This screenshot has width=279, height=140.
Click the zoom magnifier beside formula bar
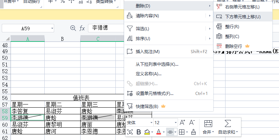pyautogui.click(x=73, y=28)
